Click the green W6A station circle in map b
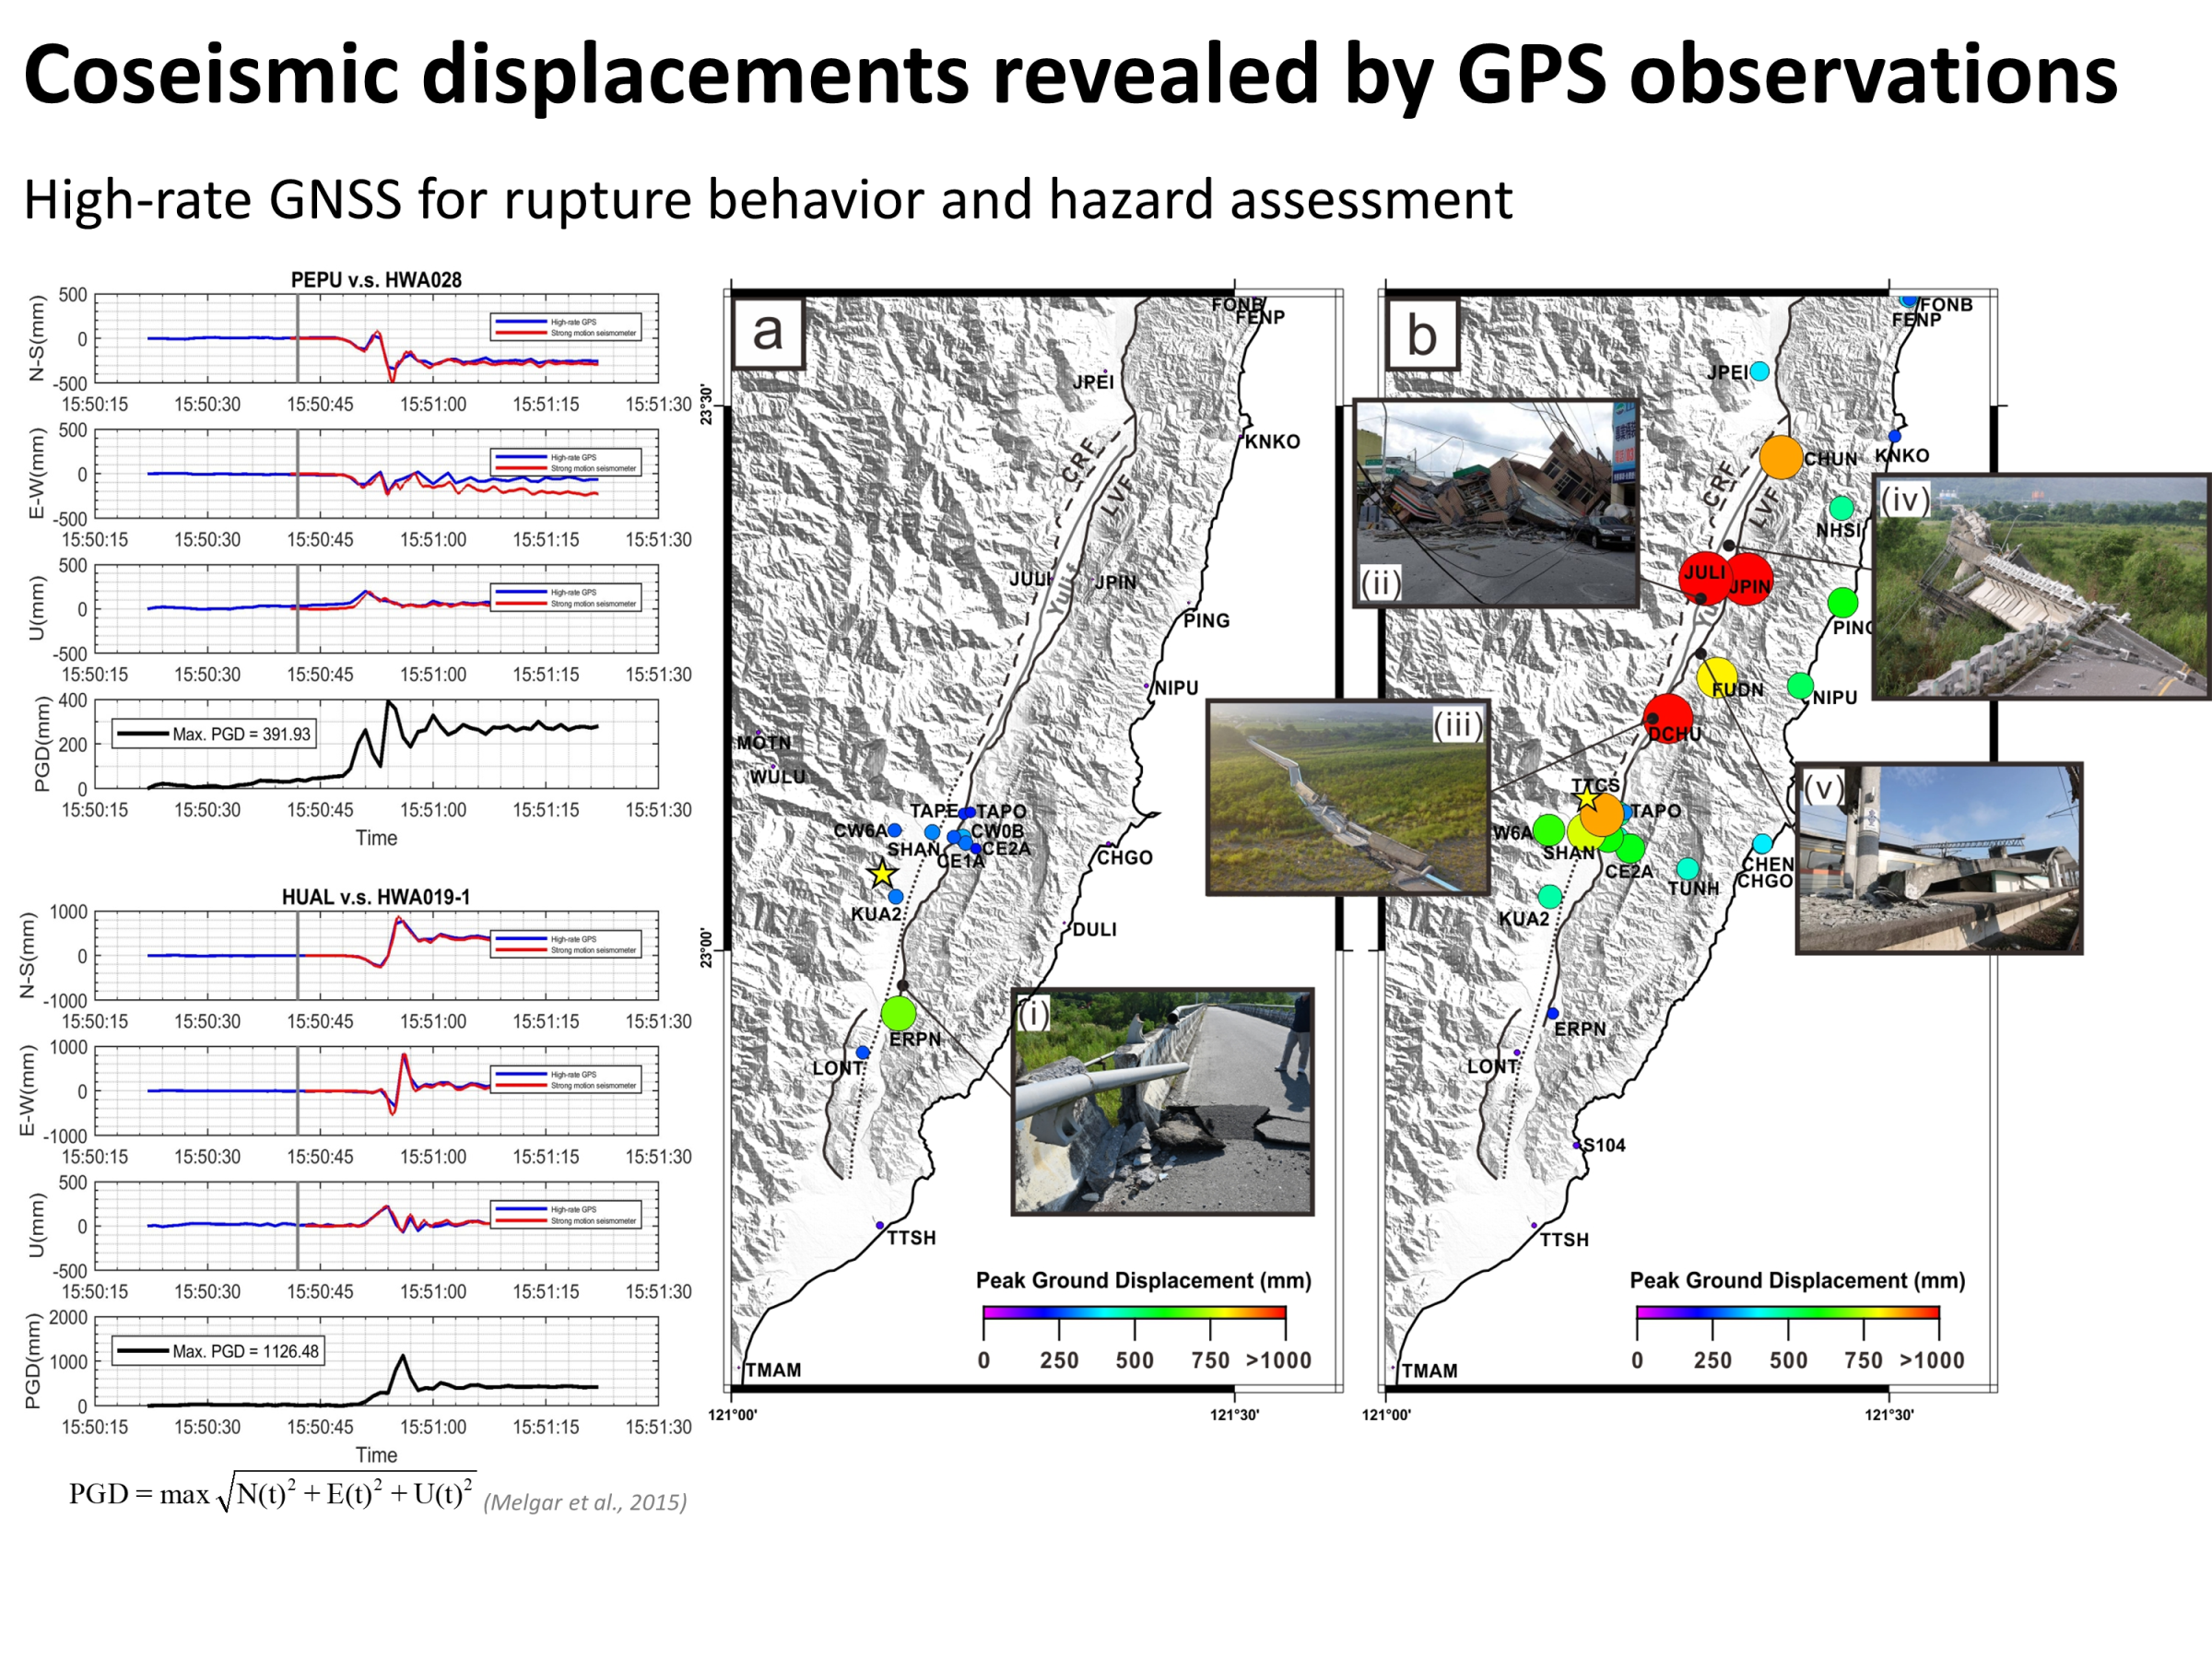 [x=1548, y=829]
